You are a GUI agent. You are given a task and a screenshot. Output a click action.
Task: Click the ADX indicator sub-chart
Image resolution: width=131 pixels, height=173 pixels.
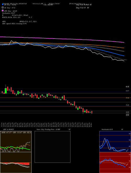[x=16, y=142]
